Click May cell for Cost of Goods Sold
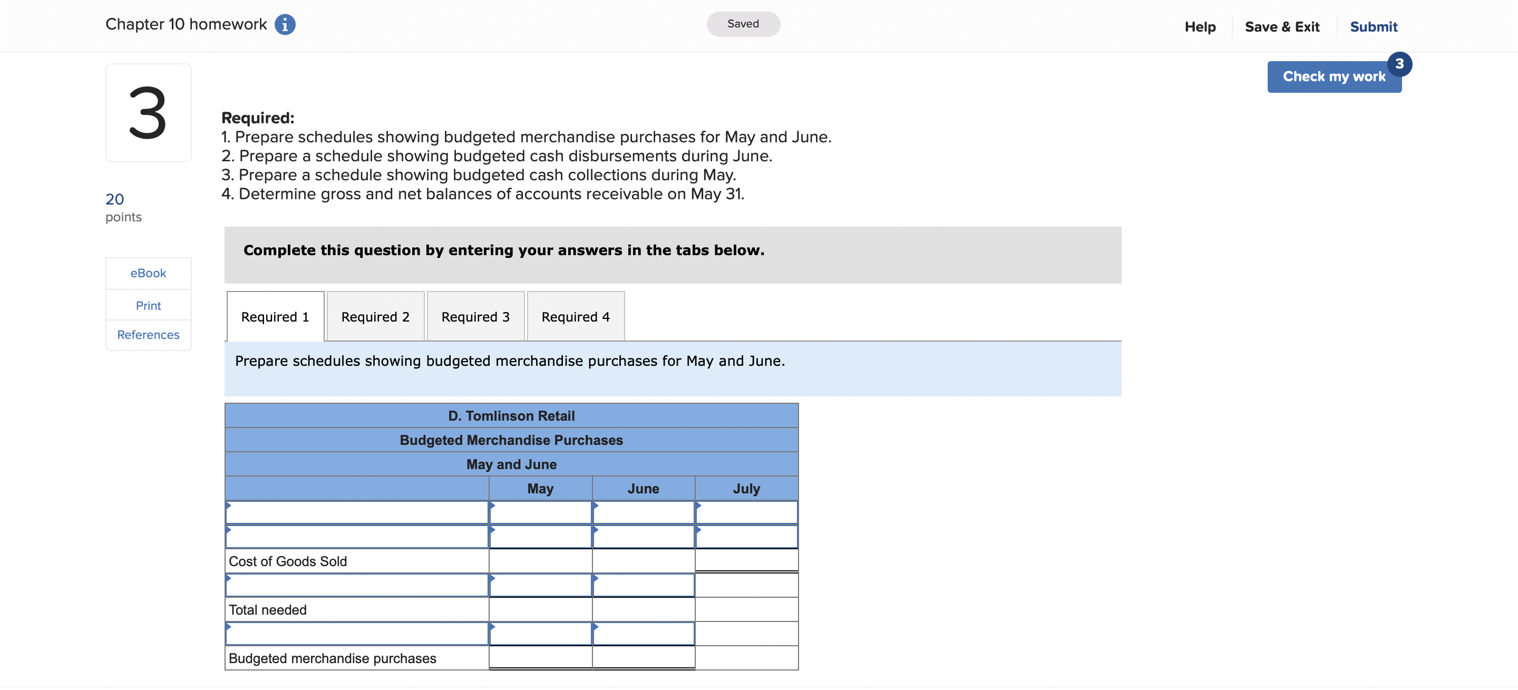Viewport: 1518px width, 690px height. [x=540, y=561]
